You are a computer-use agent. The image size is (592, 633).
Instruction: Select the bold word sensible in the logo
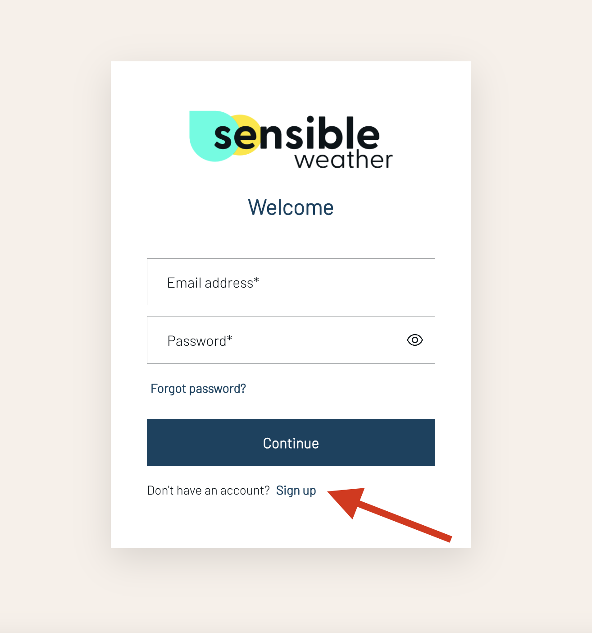(296, 133)
